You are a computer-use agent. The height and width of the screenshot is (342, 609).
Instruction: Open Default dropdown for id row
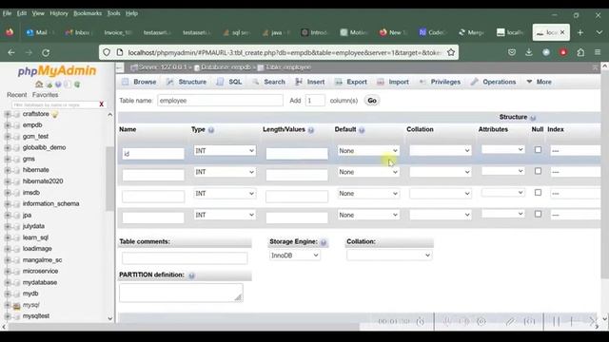point(368,150)
